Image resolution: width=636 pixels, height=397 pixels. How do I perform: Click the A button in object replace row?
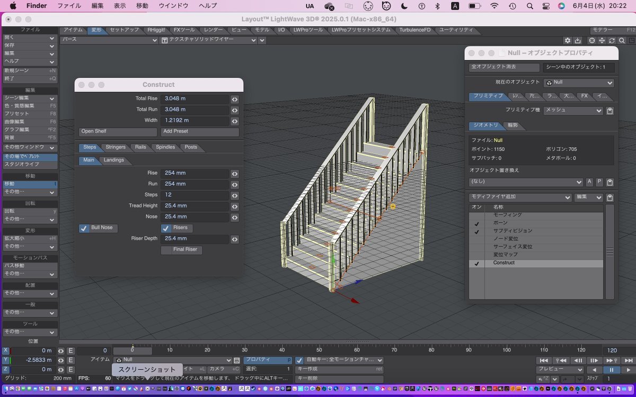[x=589, y=182]
